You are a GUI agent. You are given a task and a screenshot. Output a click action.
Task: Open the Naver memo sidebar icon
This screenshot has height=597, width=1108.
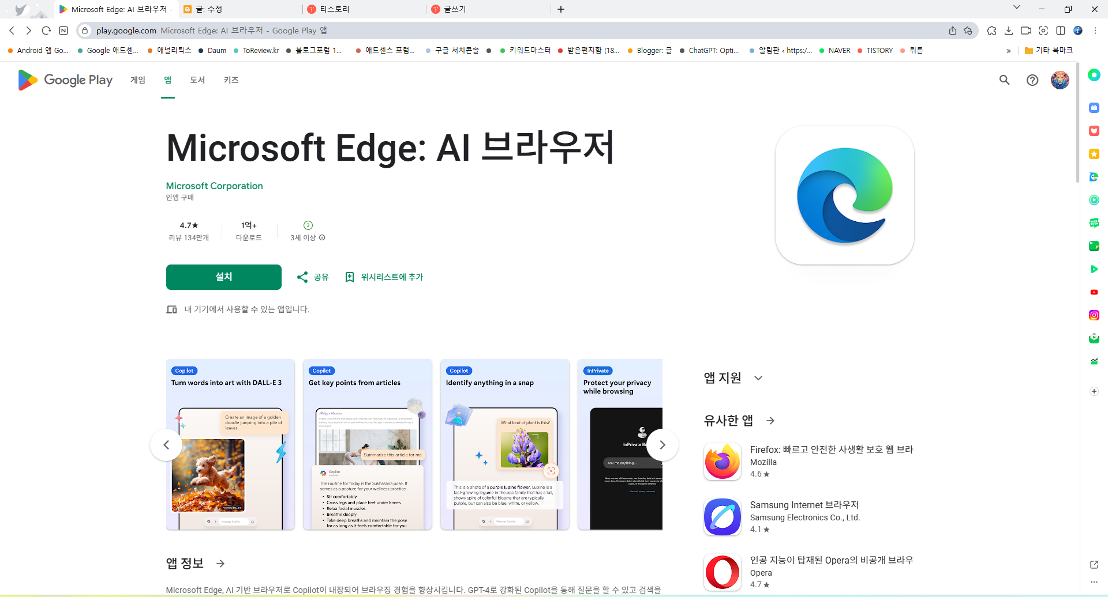tap(1094, 246)
